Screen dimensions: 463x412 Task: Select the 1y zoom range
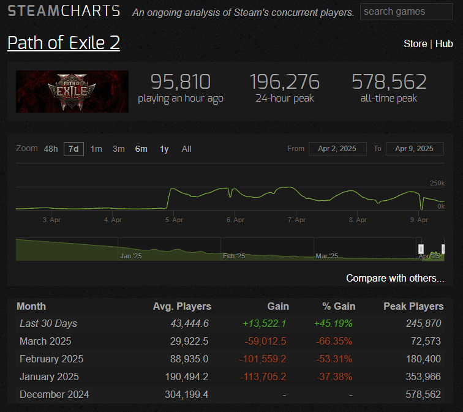[x=164, y=149]
